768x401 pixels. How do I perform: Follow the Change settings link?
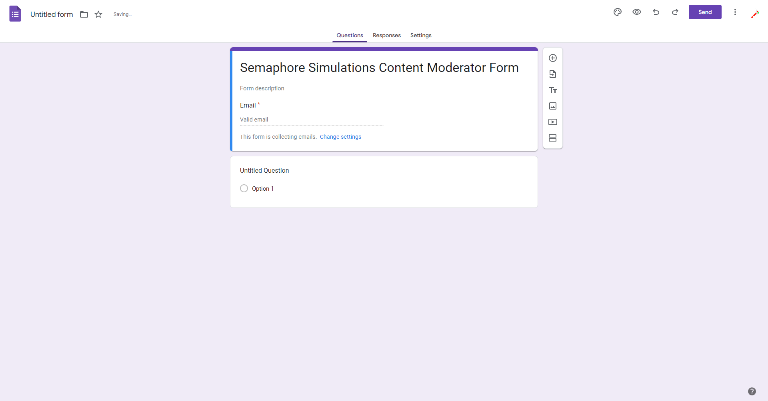click(340, 137)
